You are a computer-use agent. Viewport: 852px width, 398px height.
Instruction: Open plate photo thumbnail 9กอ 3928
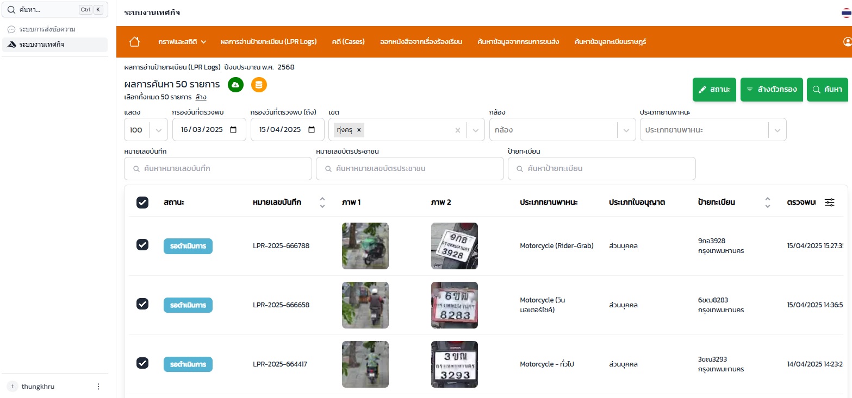pyautogui.click(x=454, y=246)
